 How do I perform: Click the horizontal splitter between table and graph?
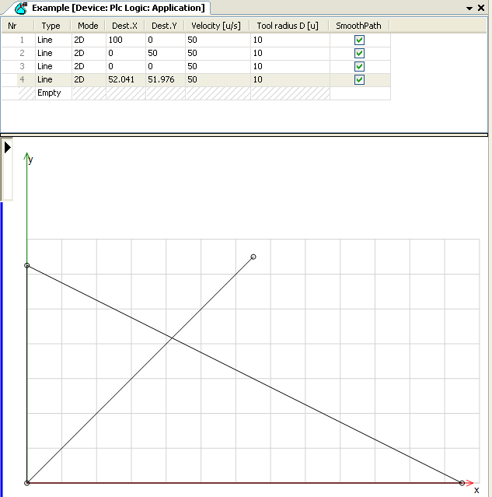246,135
